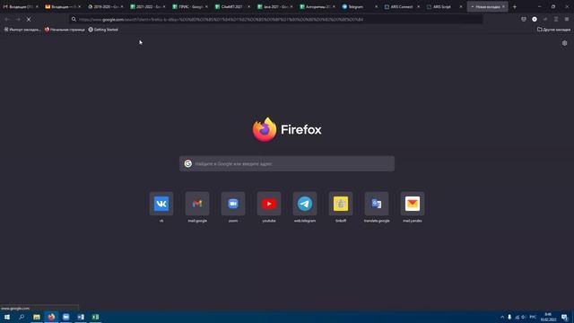
Task: Open the VK shortcut tile
Action: pos(161,204)
